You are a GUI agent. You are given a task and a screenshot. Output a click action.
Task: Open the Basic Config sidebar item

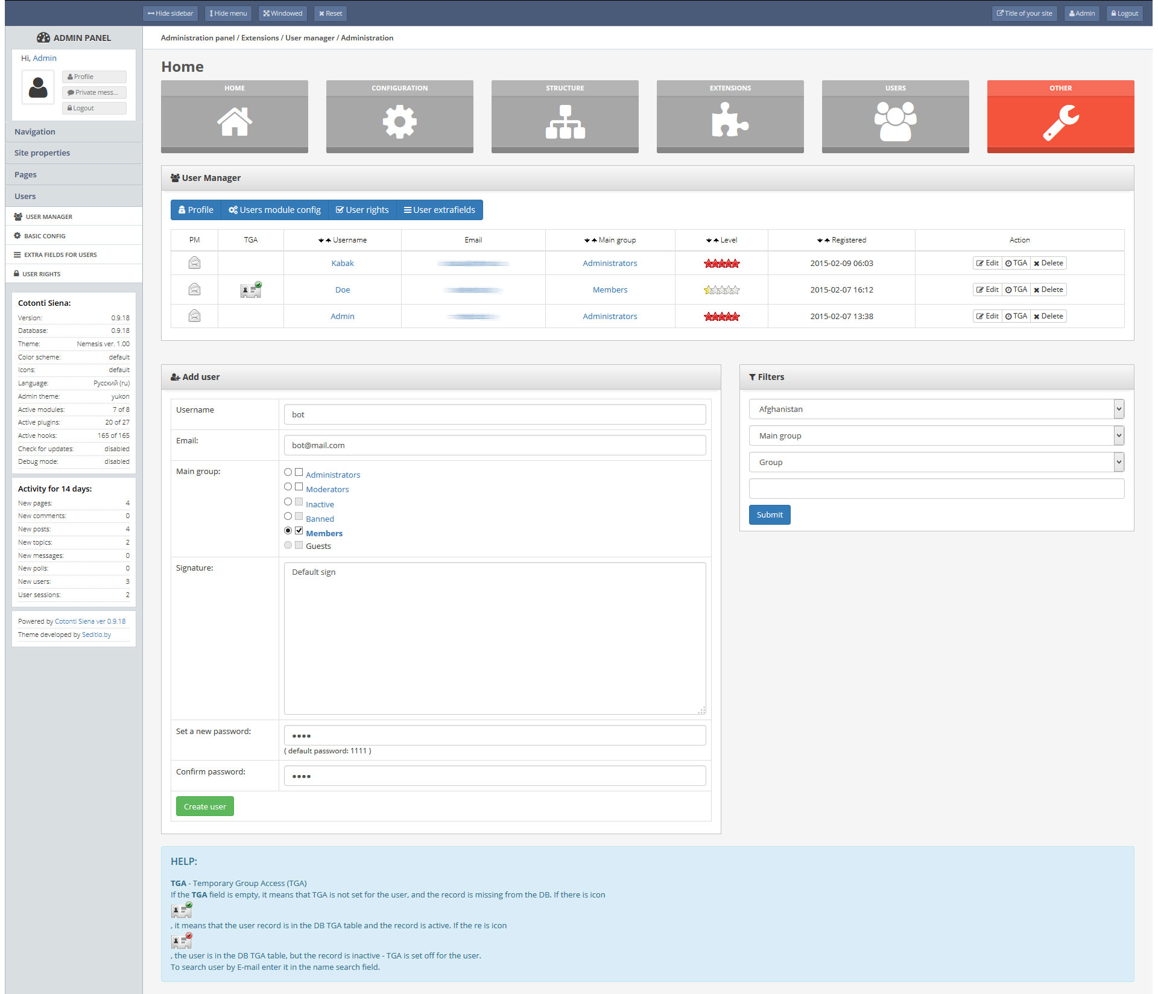coord(45,236)
